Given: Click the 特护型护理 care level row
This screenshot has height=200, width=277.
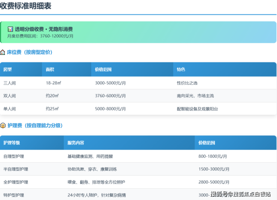Looking at the screenshot, I should (13, 195).
